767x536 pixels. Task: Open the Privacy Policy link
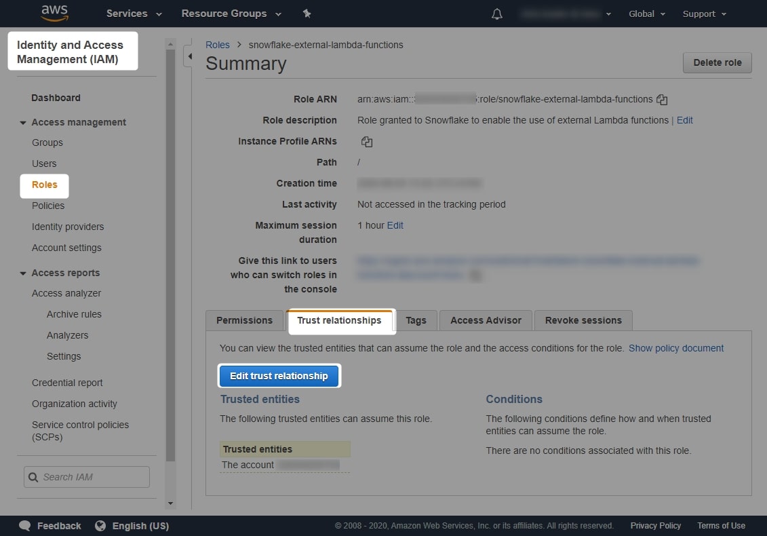pos(656,526)
